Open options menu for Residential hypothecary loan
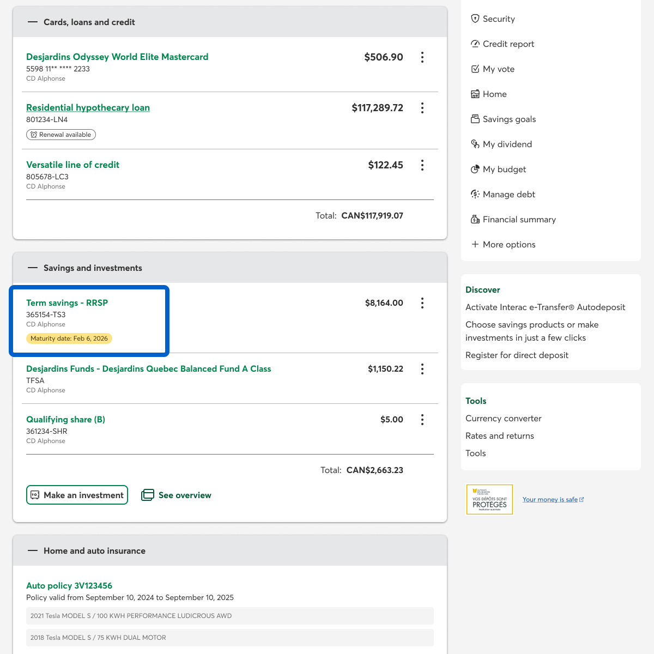This screenshot has width=654, height=654. point(422,108)
